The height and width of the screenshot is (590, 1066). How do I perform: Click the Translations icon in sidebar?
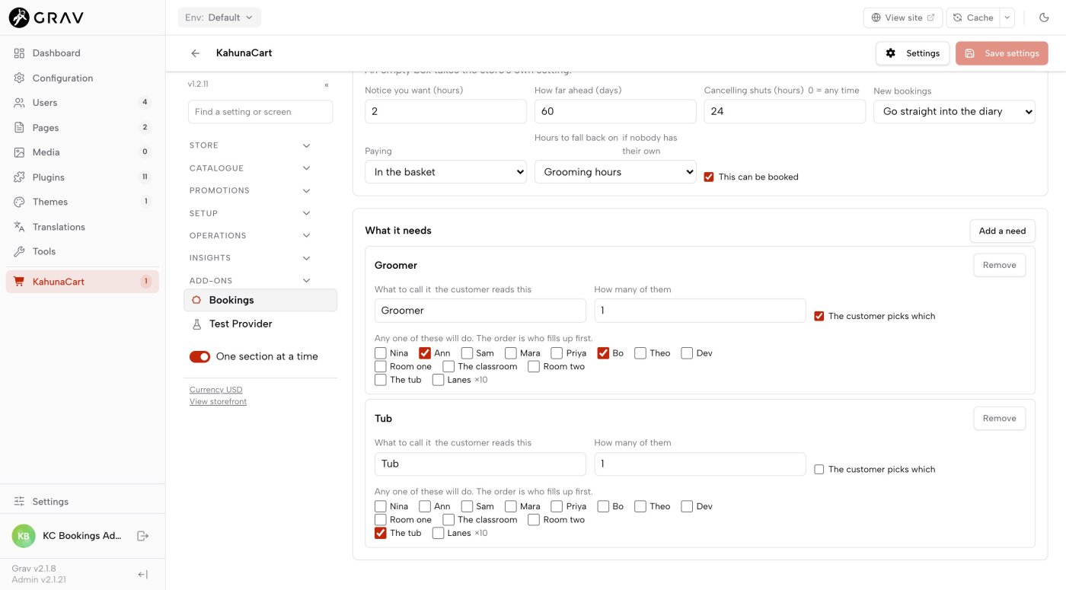20,227
